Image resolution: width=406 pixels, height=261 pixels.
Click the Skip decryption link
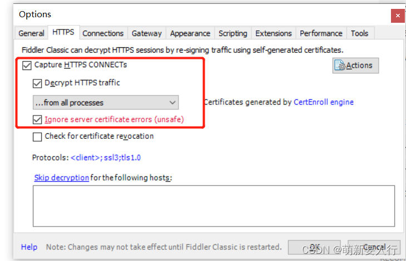click(61, 178)
